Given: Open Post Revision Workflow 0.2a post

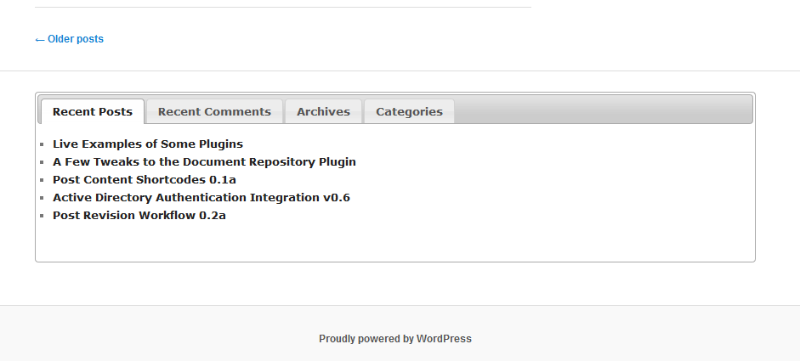Looking at the screenshot, I should tap(139, 215).
